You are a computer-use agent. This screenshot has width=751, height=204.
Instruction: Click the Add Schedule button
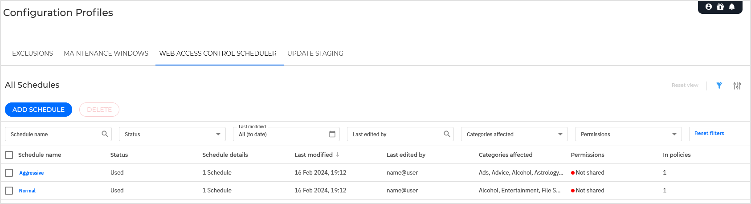tap(38, 110)
